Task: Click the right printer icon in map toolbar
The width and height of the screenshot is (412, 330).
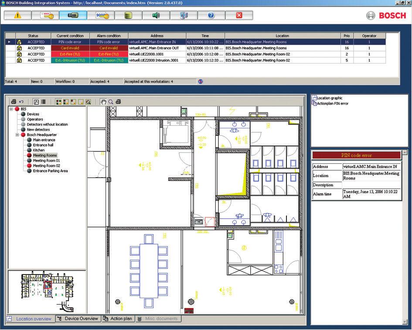Action: [x=118, y=102]
